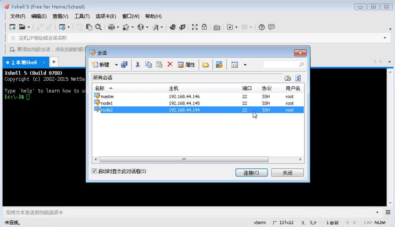Click the New Session icon in main toolbar
Viewport: 395px width, 227px height.
[x=12, y=27]
